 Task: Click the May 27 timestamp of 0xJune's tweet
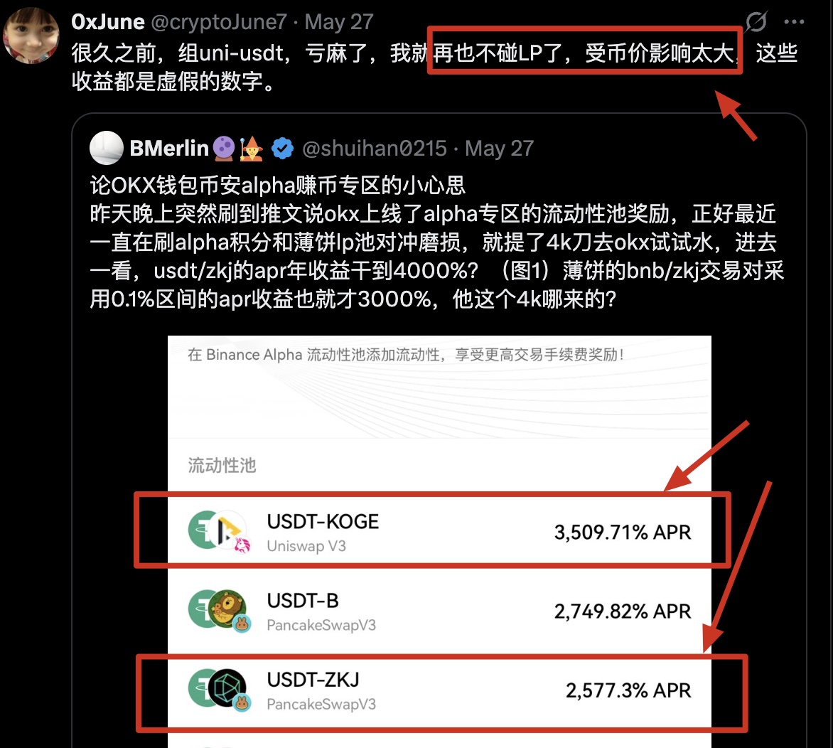pyautogui.click(x=340, y=22)
